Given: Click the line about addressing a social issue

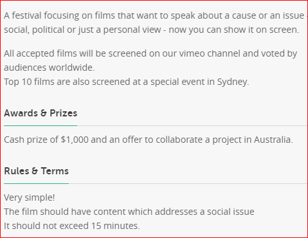Looking at the screenshot, I should click(x=129, y=212).
